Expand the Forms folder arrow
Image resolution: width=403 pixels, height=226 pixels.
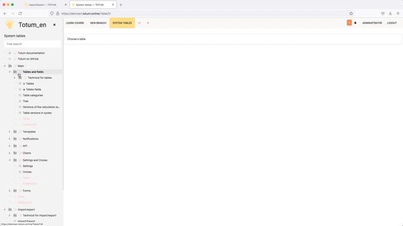pyautogui.click(x=9, y=191)
